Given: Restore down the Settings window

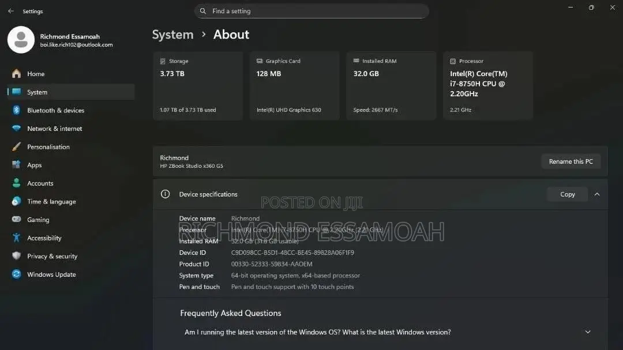Looking at the screenshot, I should click(592, 7).
